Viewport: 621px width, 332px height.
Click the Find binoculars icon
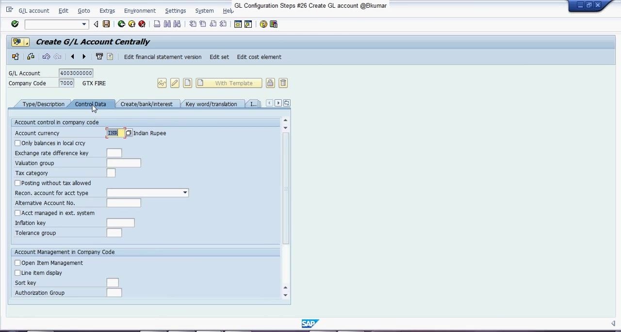point(167,24)
